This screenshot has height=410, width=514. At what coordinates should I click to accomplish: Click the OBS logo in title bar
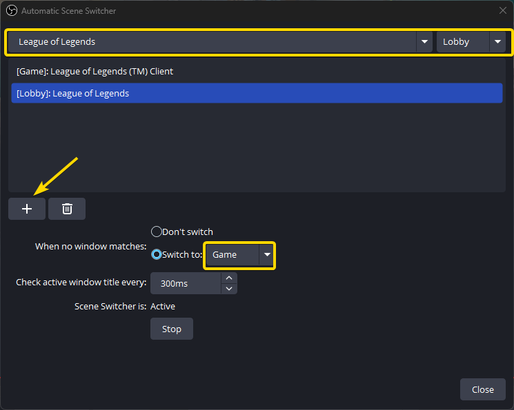(12, 11)
